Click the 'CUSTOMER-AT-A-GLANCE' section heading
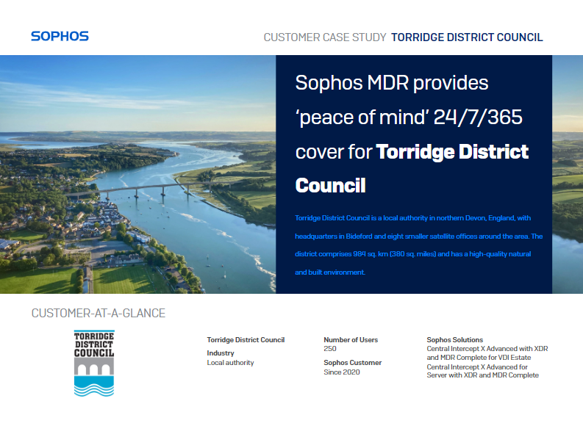583x437 pixels. point(99,314)
